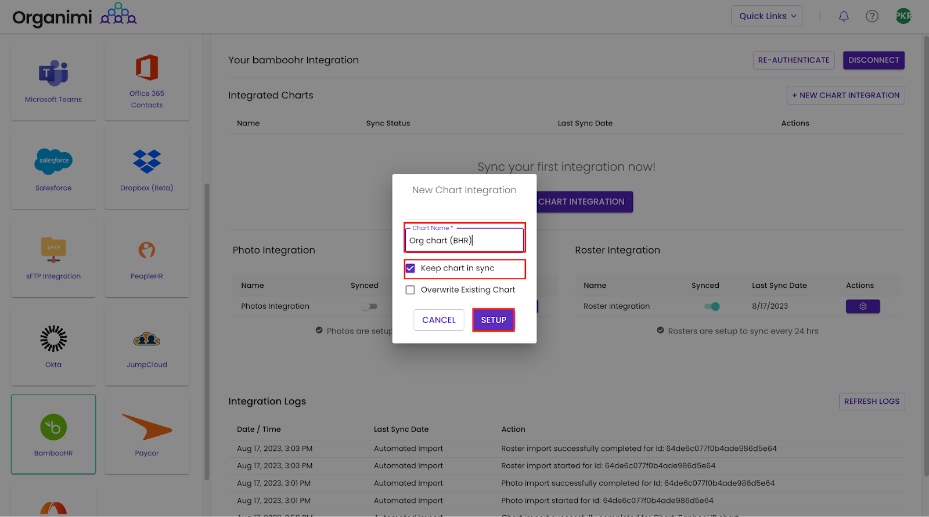929x517 pixels.
Task: Expand the Quick Links dropdown
Action: pos(767,16)
